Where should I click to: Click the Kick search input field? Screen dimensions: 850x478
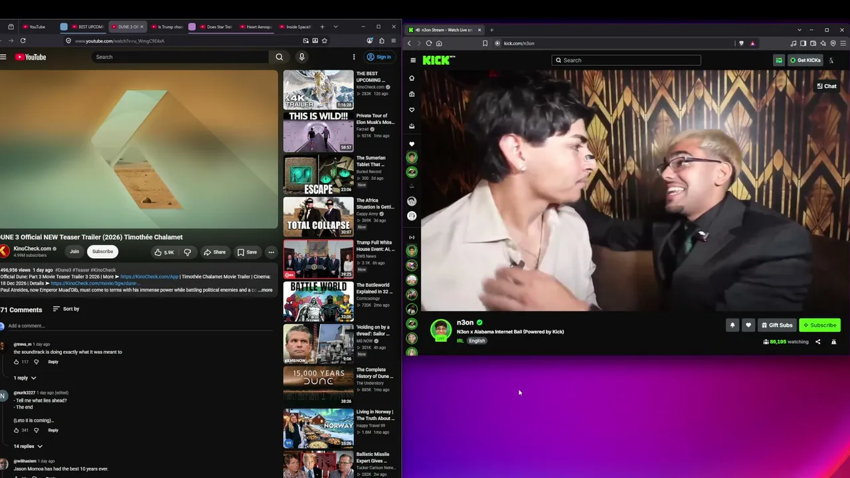pos(626,60)
